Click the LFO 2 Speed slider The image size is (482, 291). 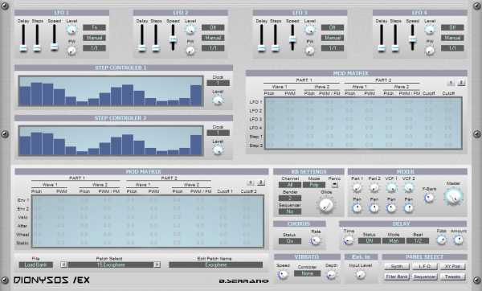pos(173,38)
